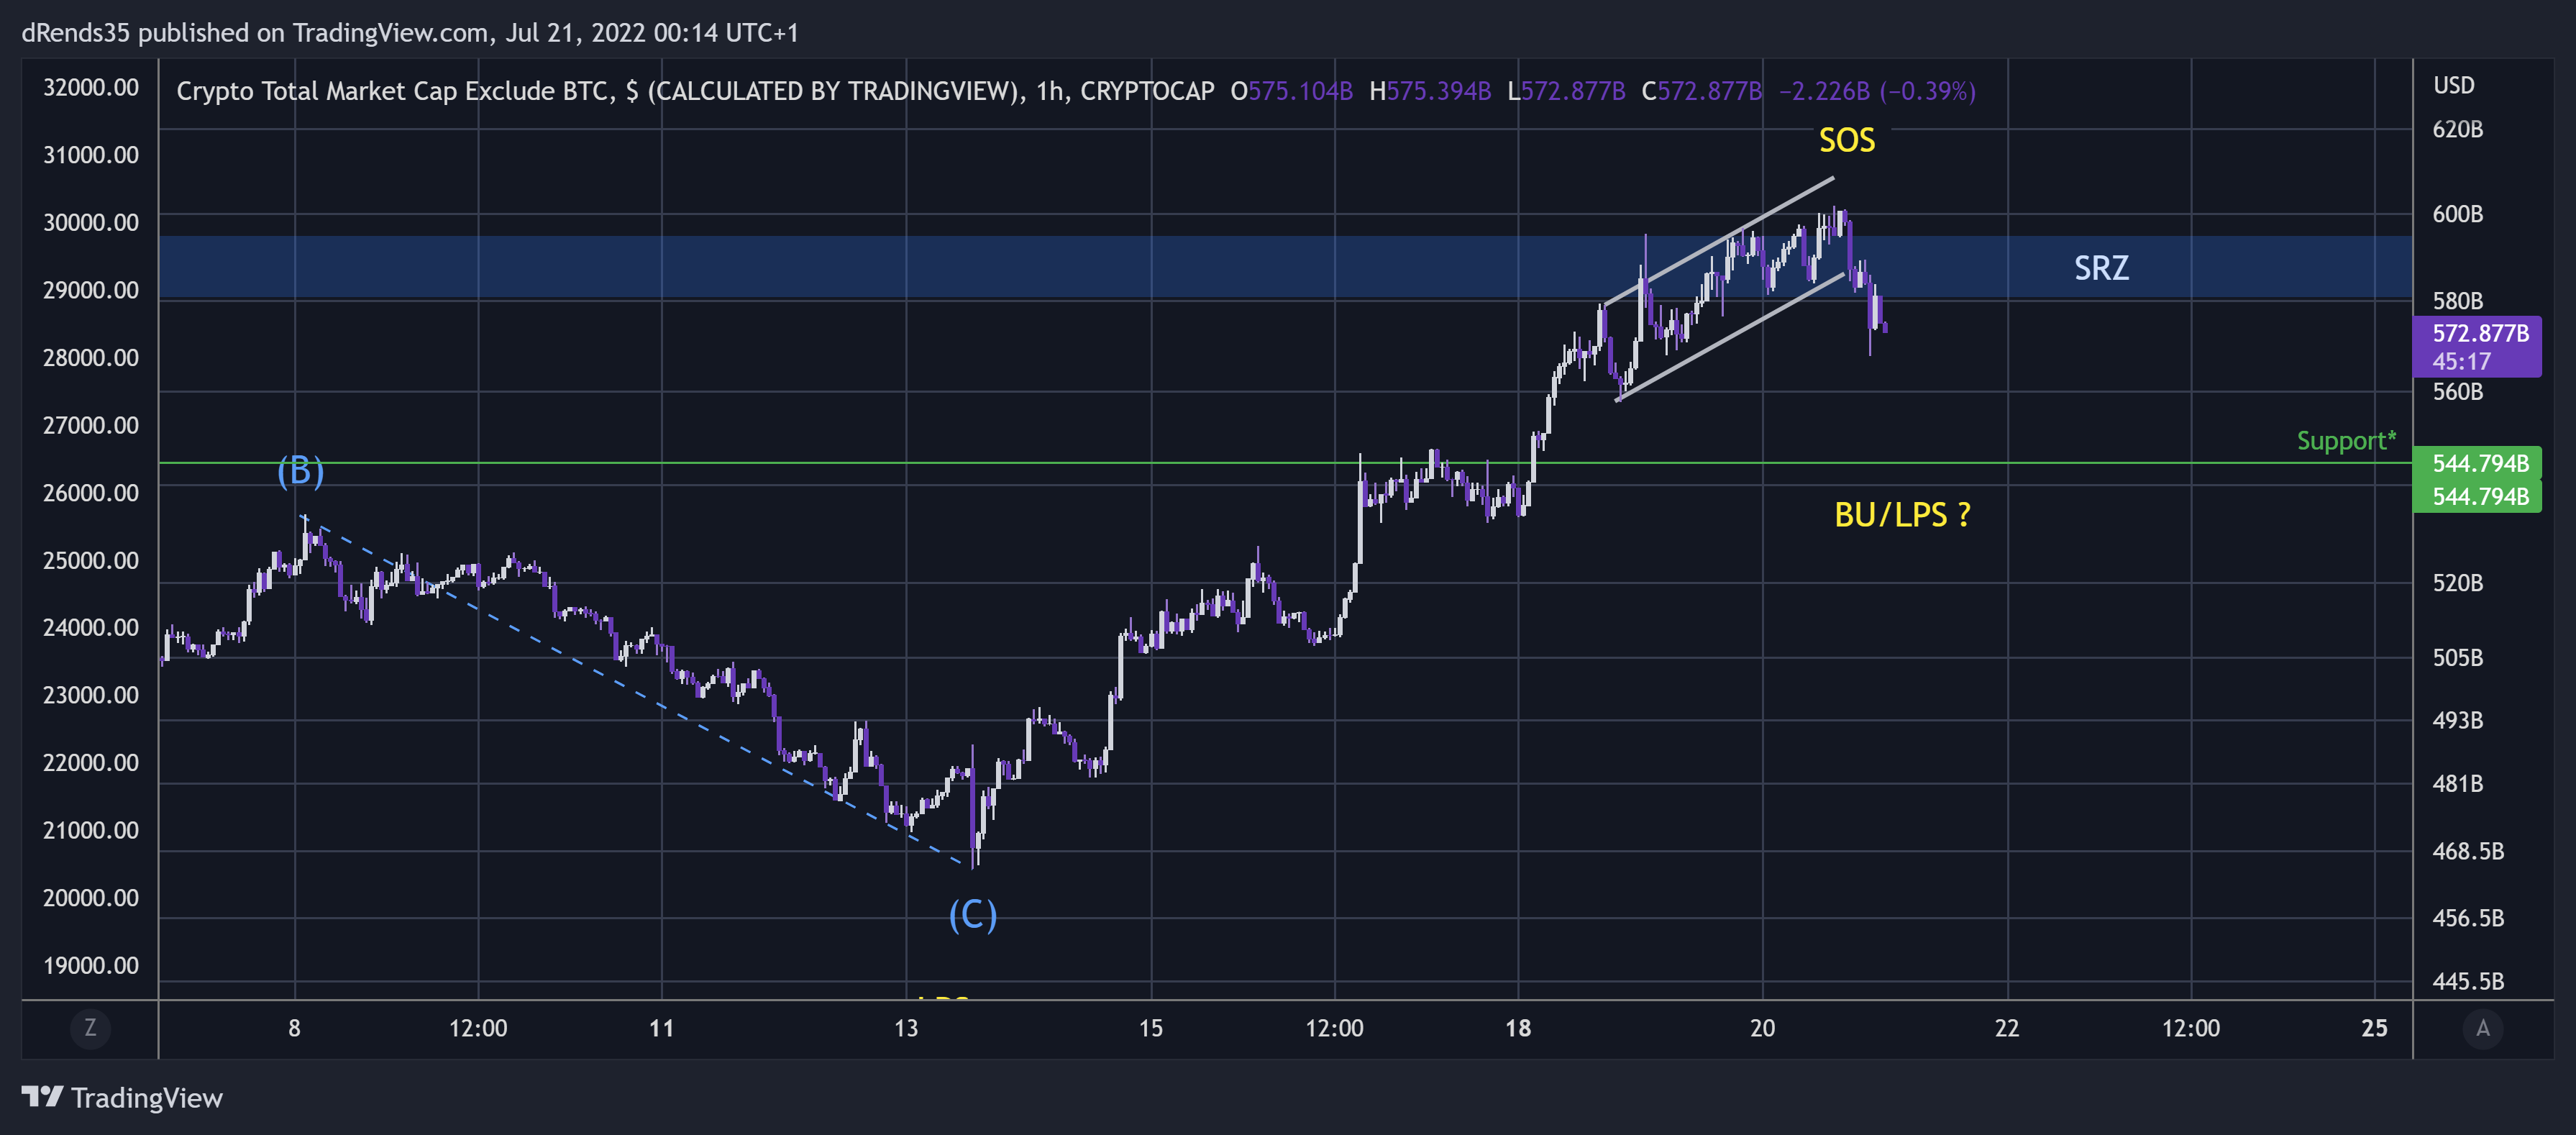2576x1135 pixels.
Task: Click the SOS annotation label
Action: click(x=1846, y=140)
